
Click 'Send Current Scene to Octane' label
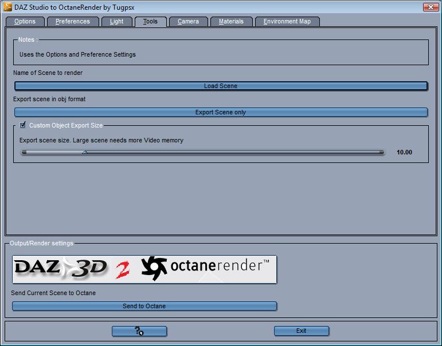pos(53,293)
